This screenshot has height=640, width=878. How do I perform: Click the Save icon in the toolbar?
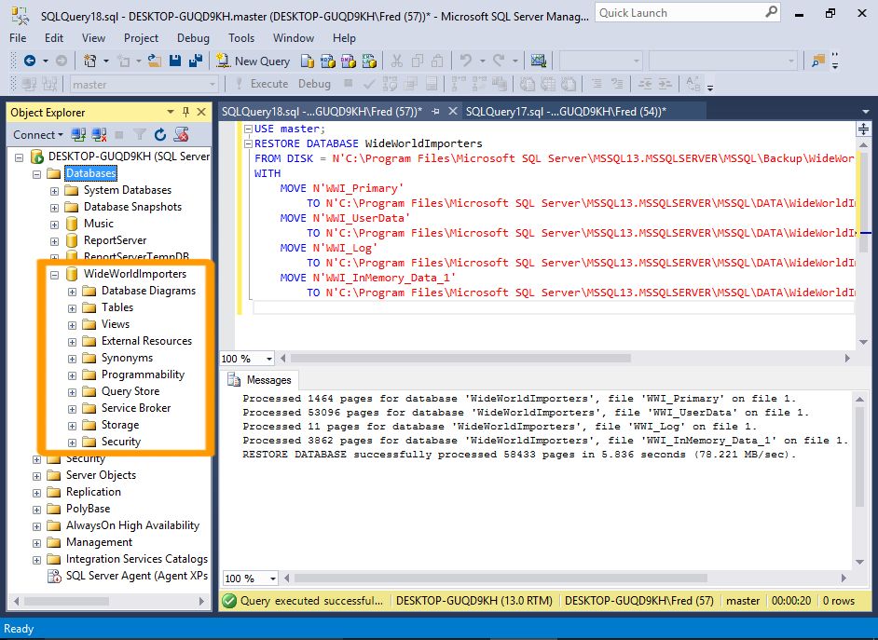175,61
